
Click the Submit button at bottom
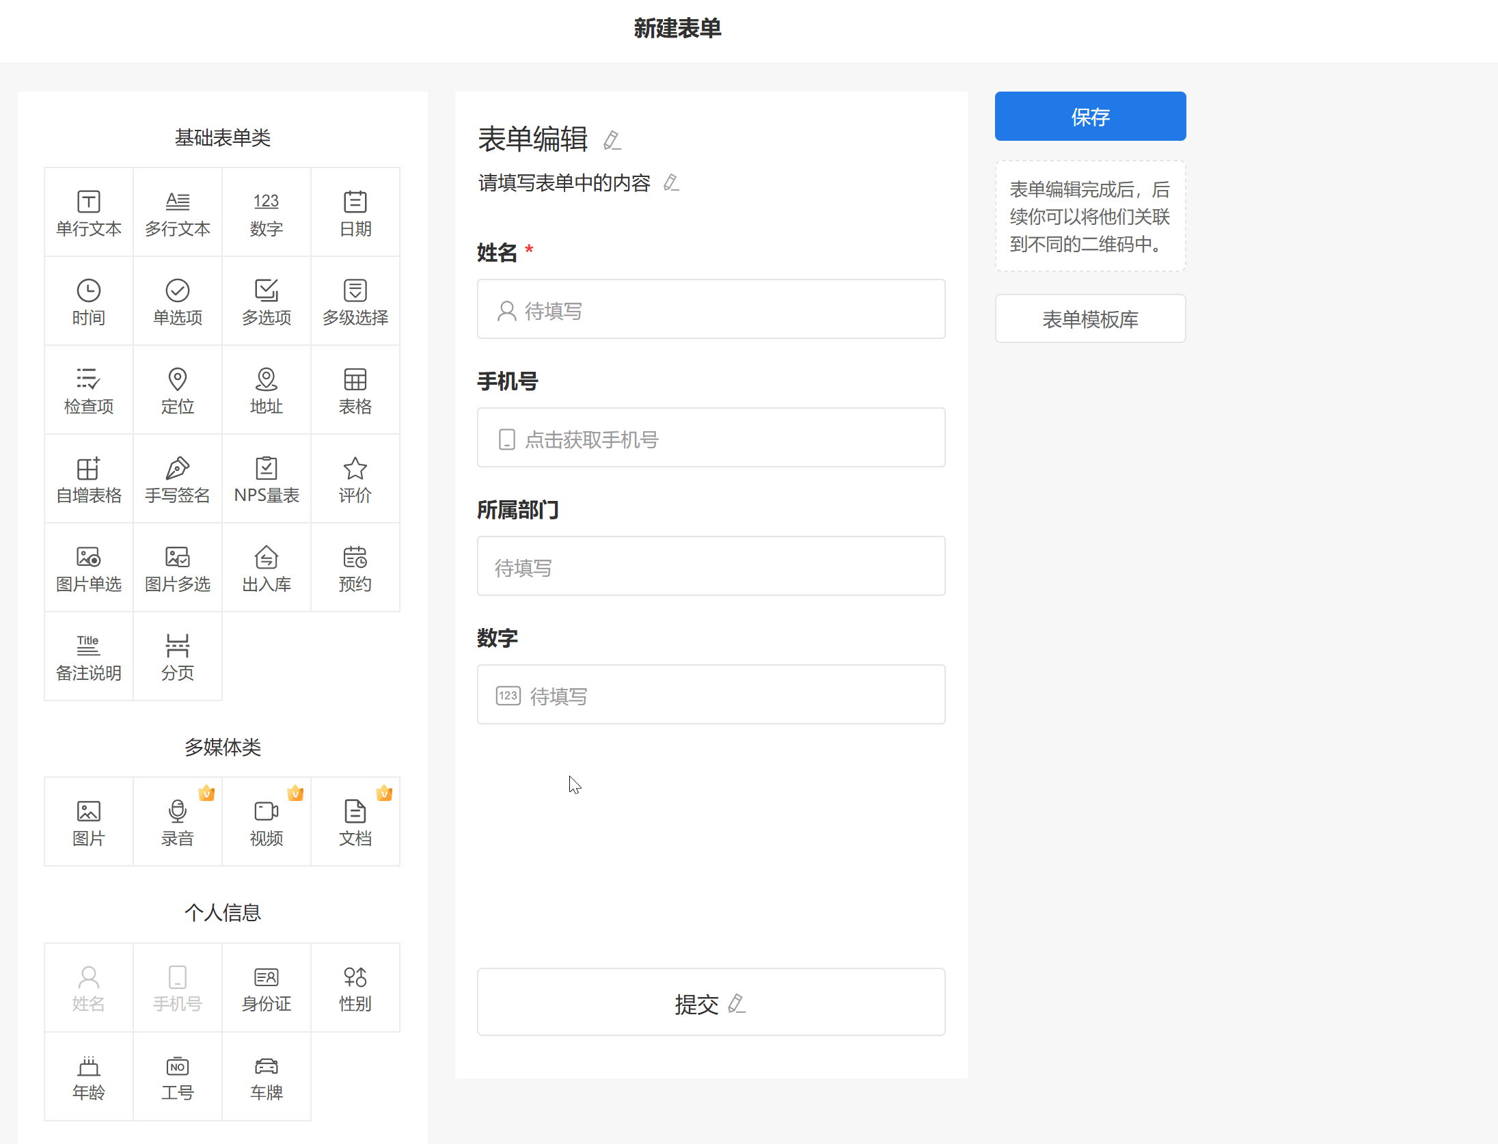[x=711, y=1003]
